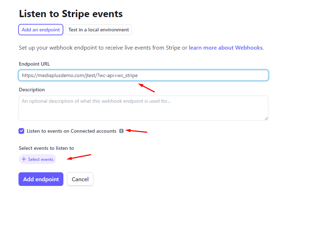Viewport: 315px width, 239px height.
Task: Click the Select events to listen to label
Action: [x=46, y=148]
